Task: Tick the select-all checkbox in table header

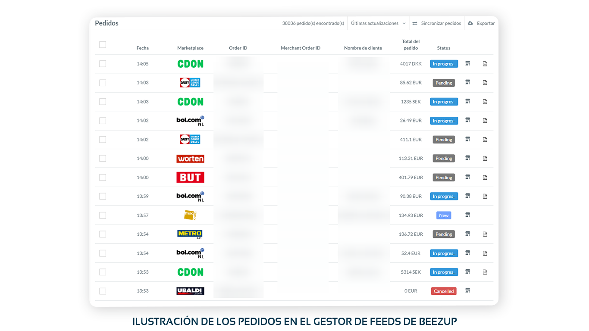Action: pyautogui.click(x=103, y=44)
